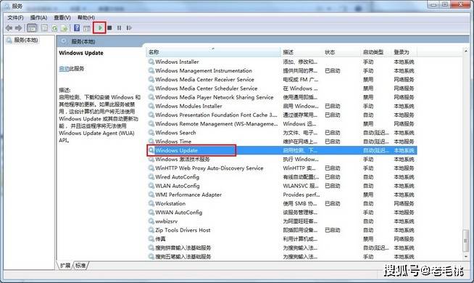This screenshot has height=283, width=474.
Task: Sort by the 名称 column header
Action: (213, 52)
